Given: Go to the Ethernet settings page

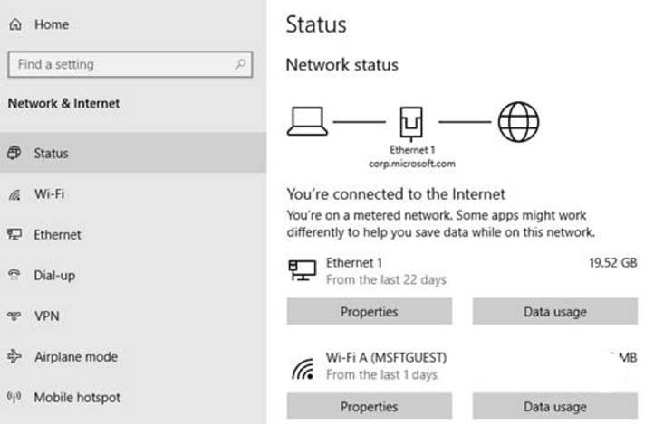Looking at the screenshot, I should 57,235.
